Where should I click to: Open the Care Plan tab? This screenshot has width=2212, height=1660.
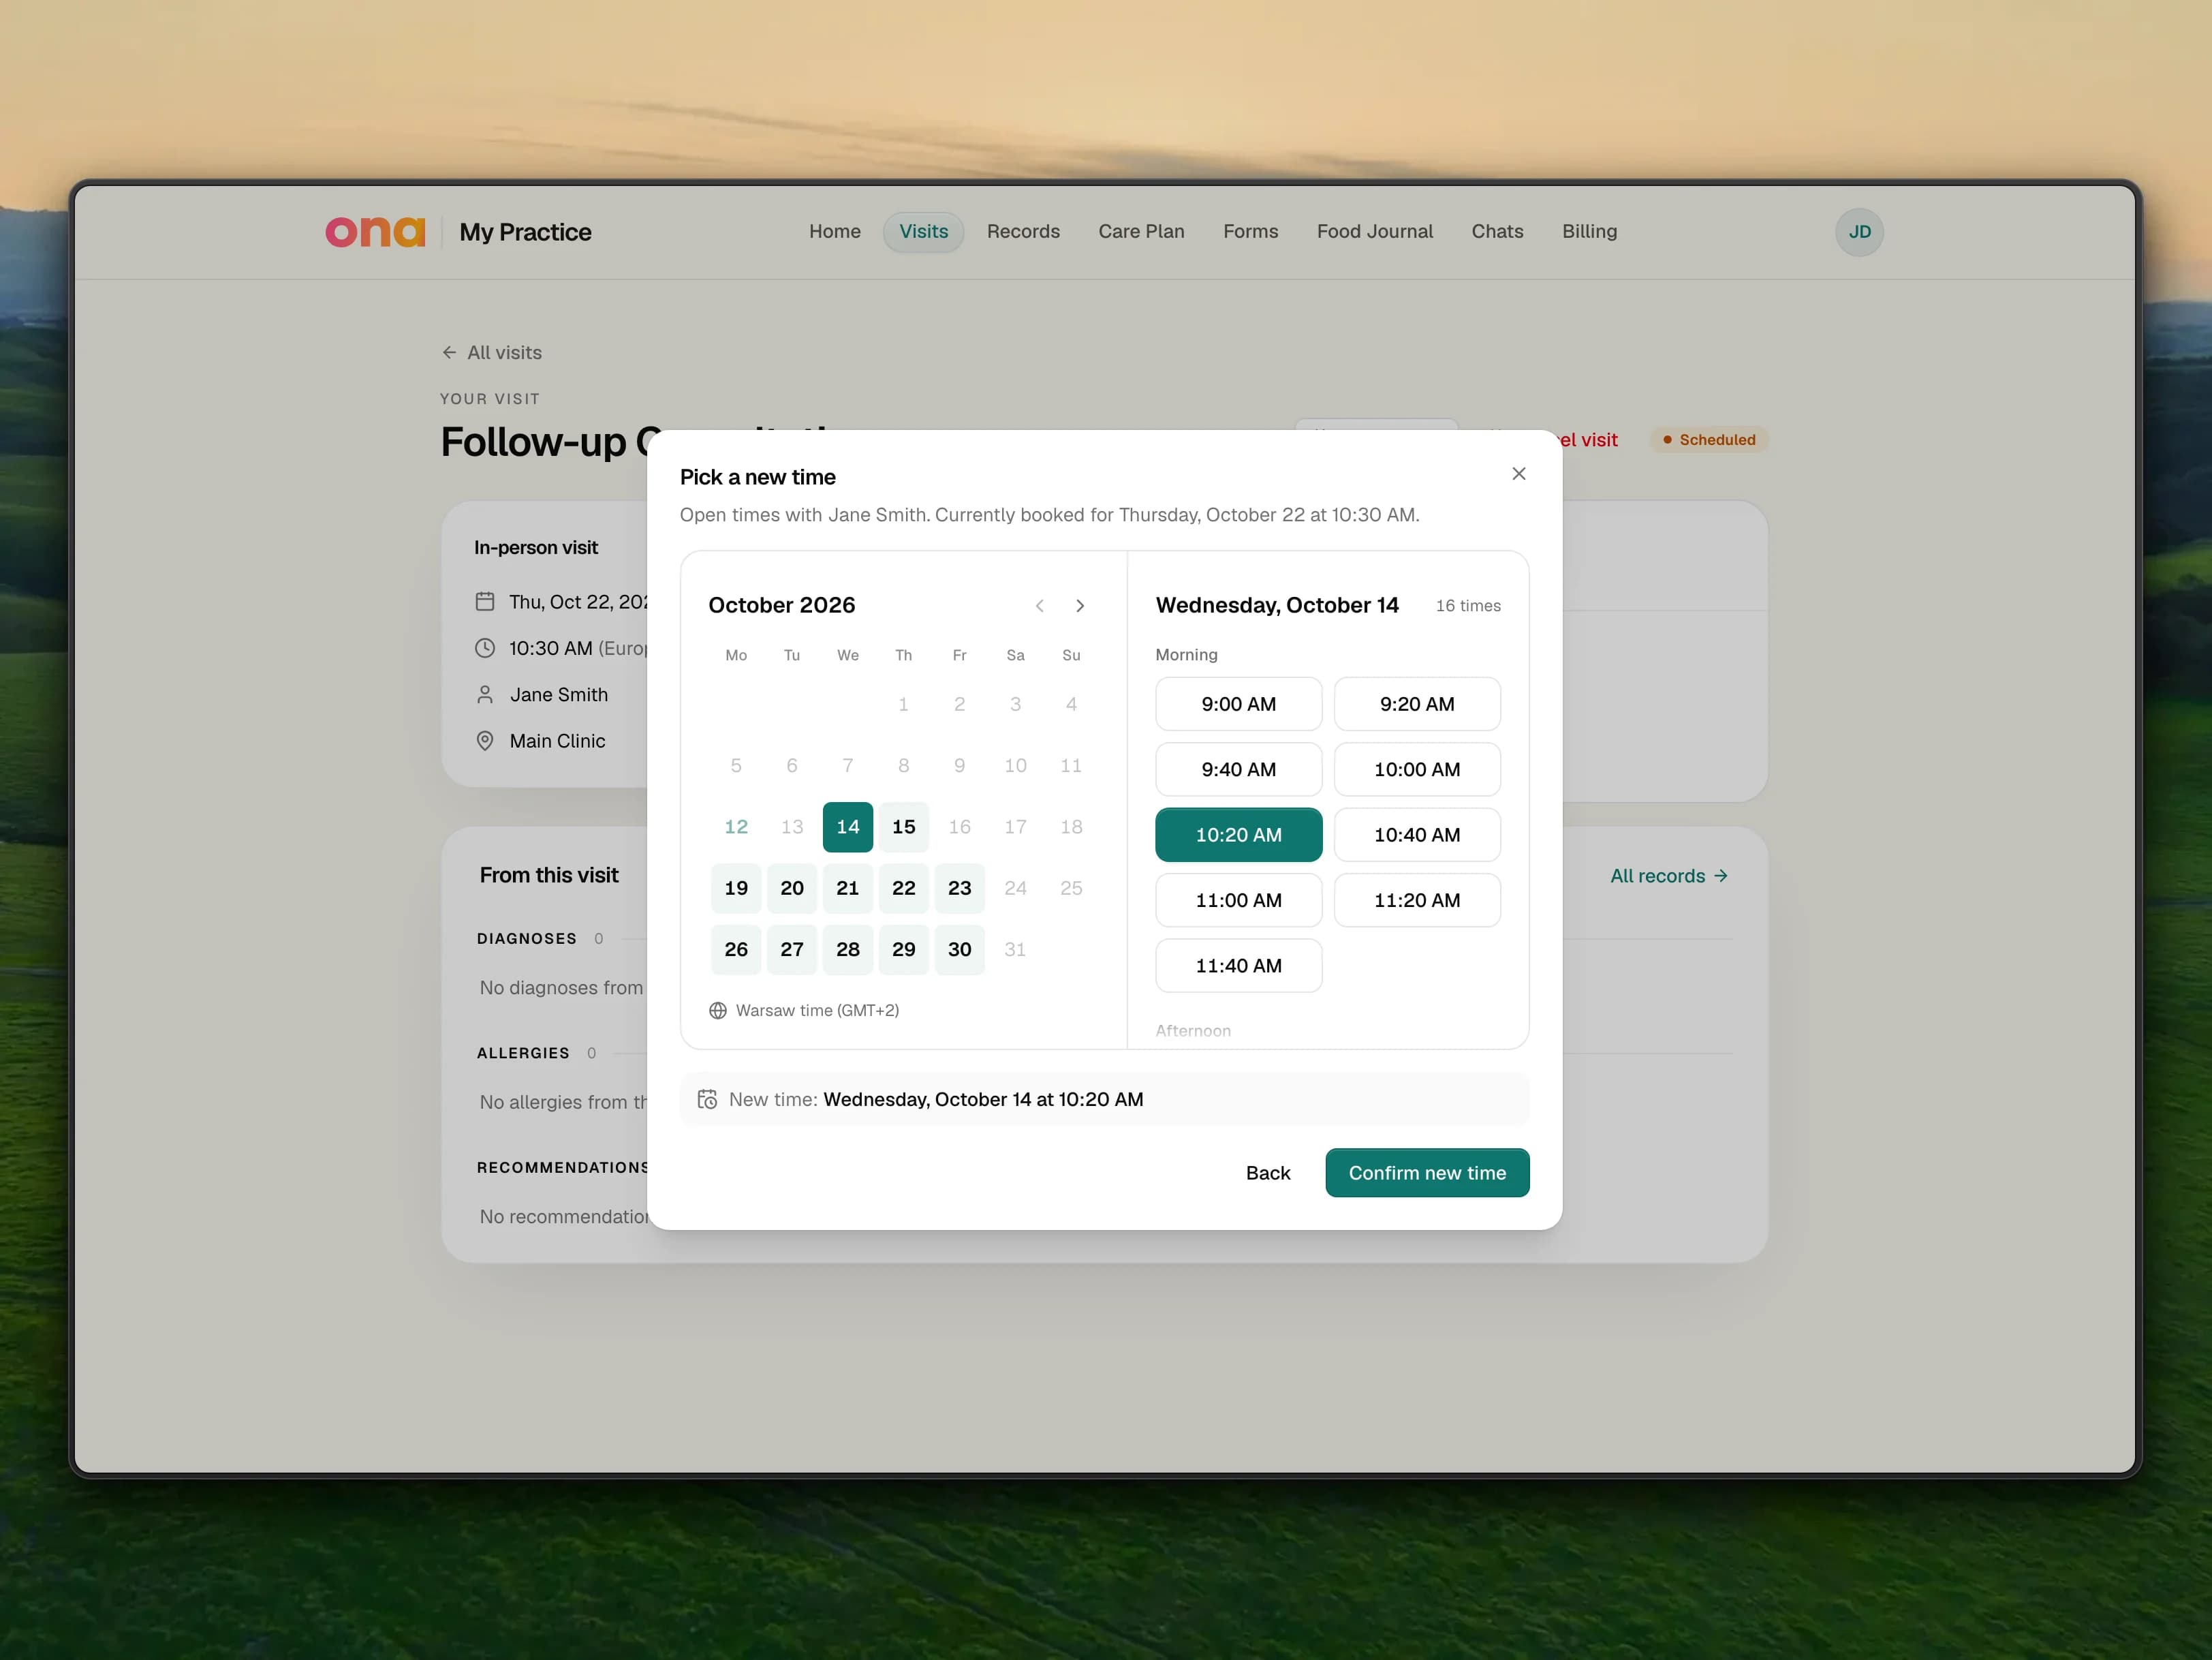1141,232
